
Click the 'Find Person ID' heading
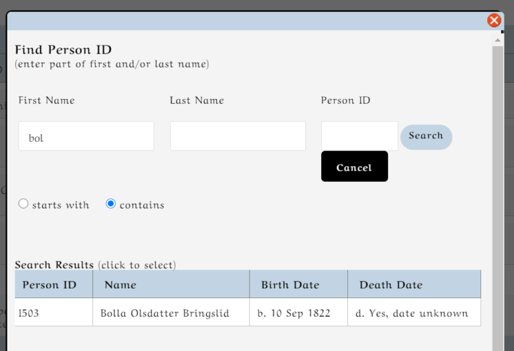63,49
